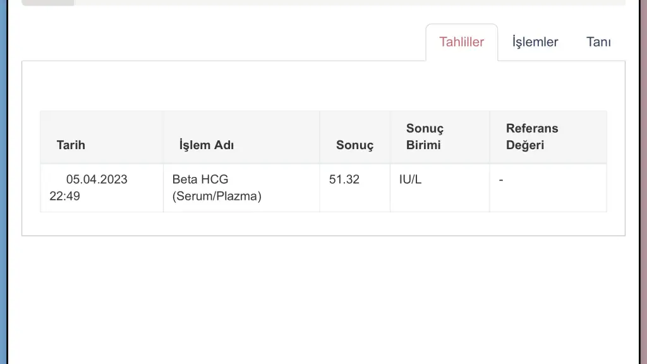Viewport: 647px width, 364px height.
Task: Click the Referans Değeri column header
Action: (x=532, y=136)
